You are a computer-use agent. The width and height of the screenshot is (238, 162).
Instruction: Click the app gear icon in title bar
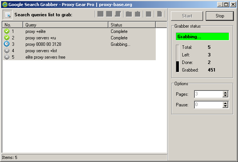(5, 5)
